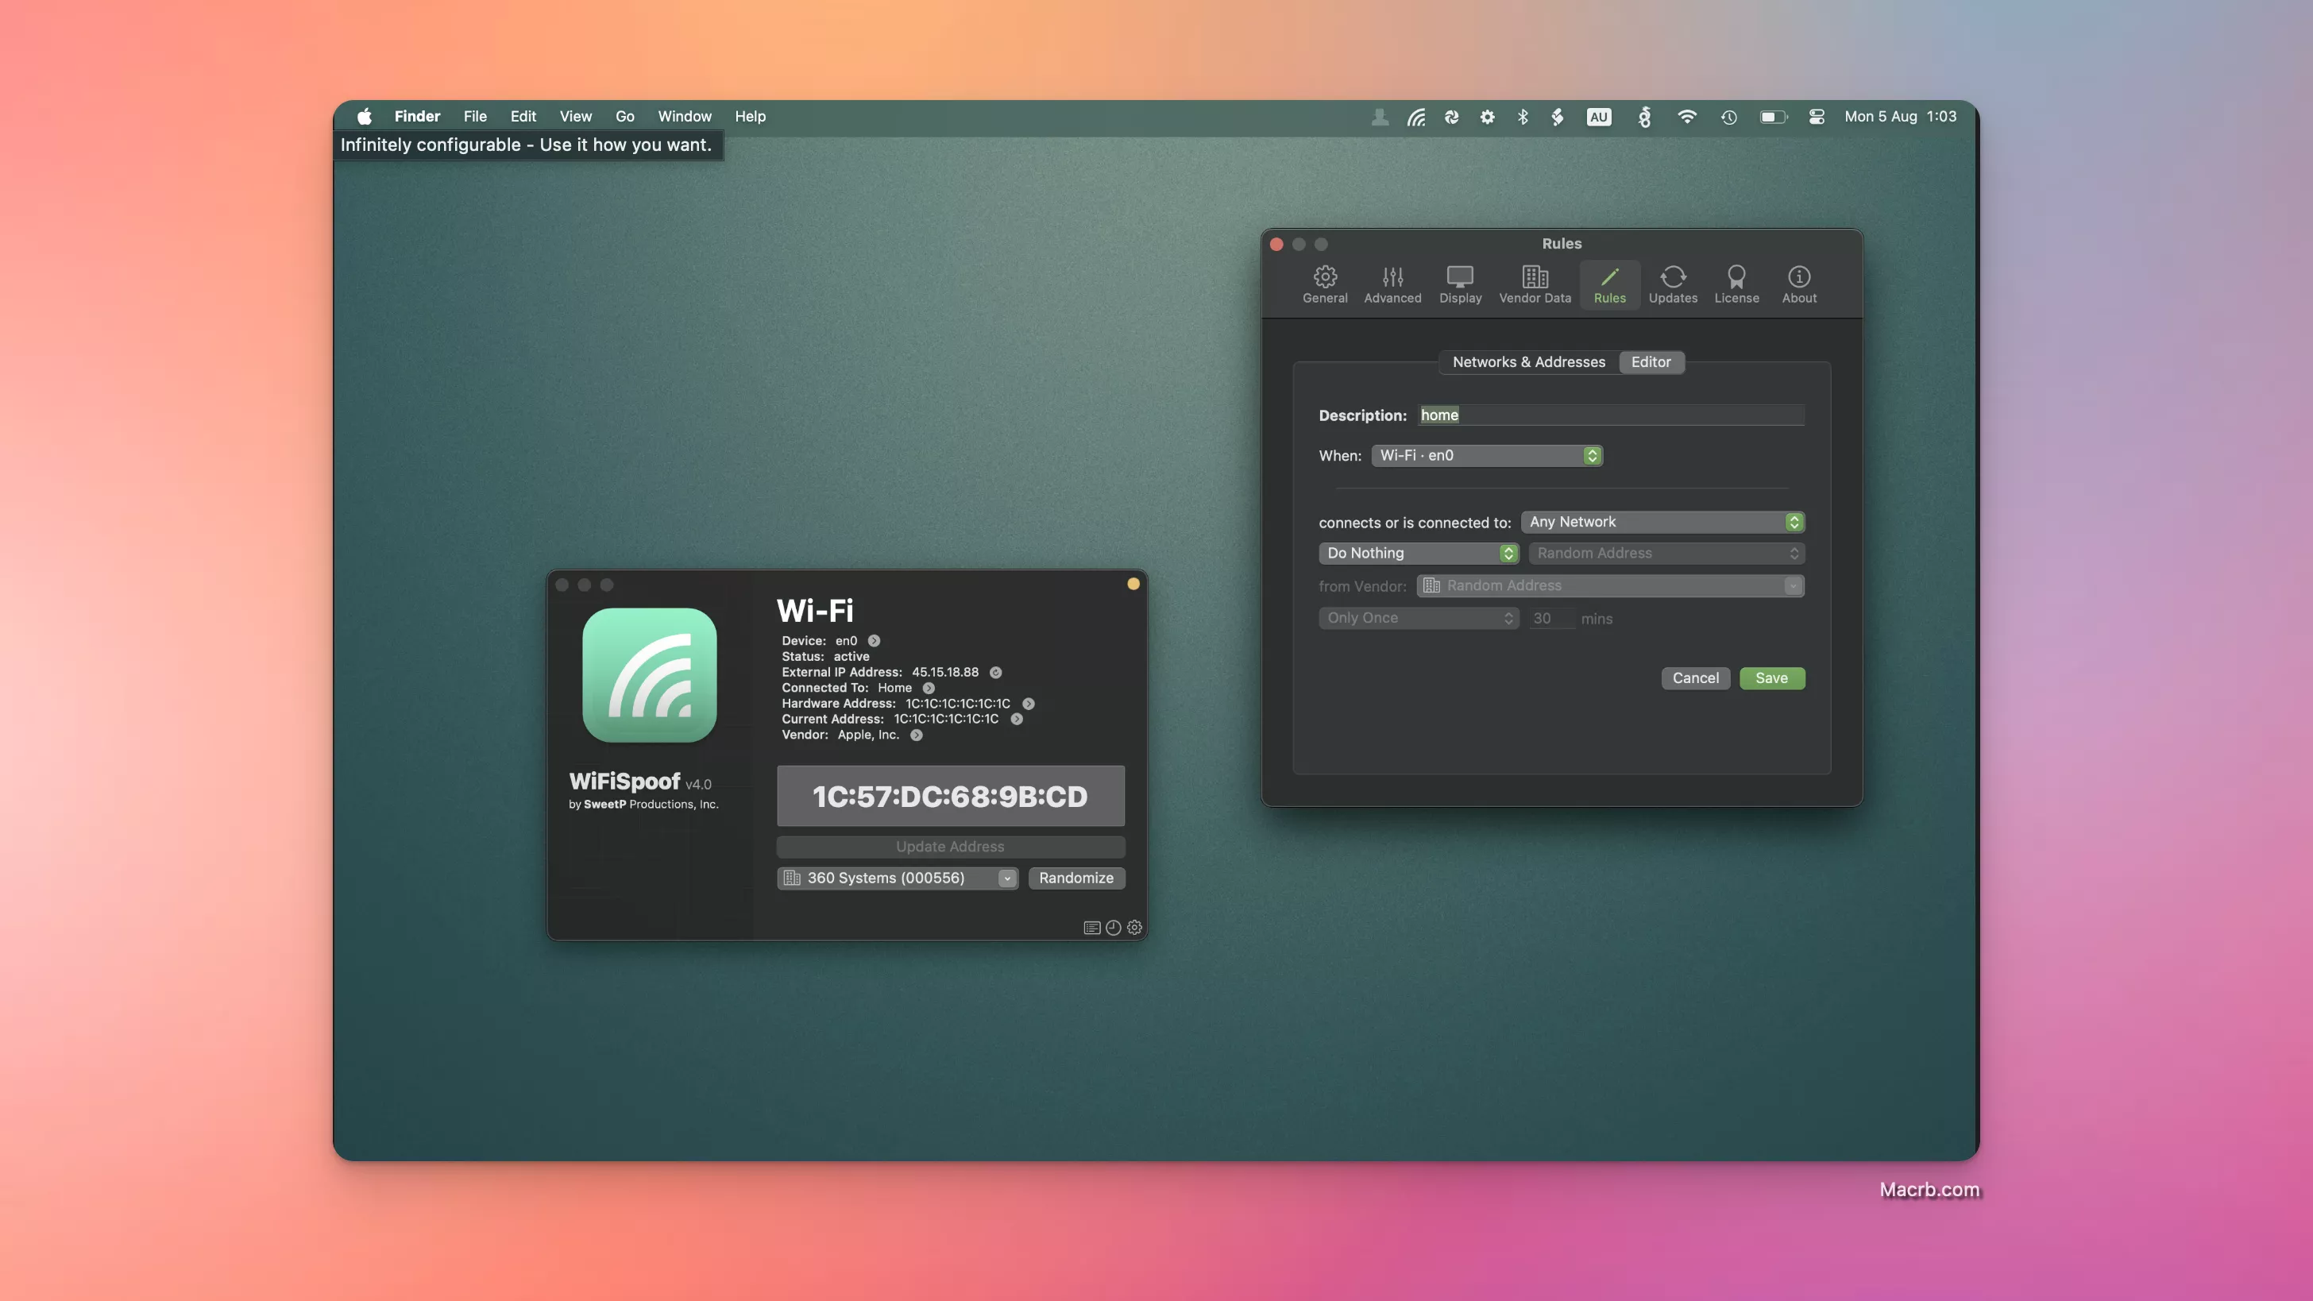This screenshot has width=2313, height=1301.
Task: Switch to Networks & Addresses tab
Action: (x=1528, y=362)
